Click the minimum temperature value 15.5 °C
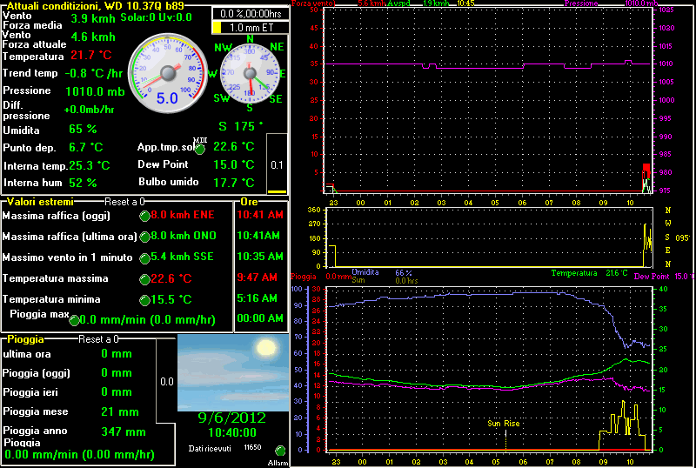 click(171, 299)
